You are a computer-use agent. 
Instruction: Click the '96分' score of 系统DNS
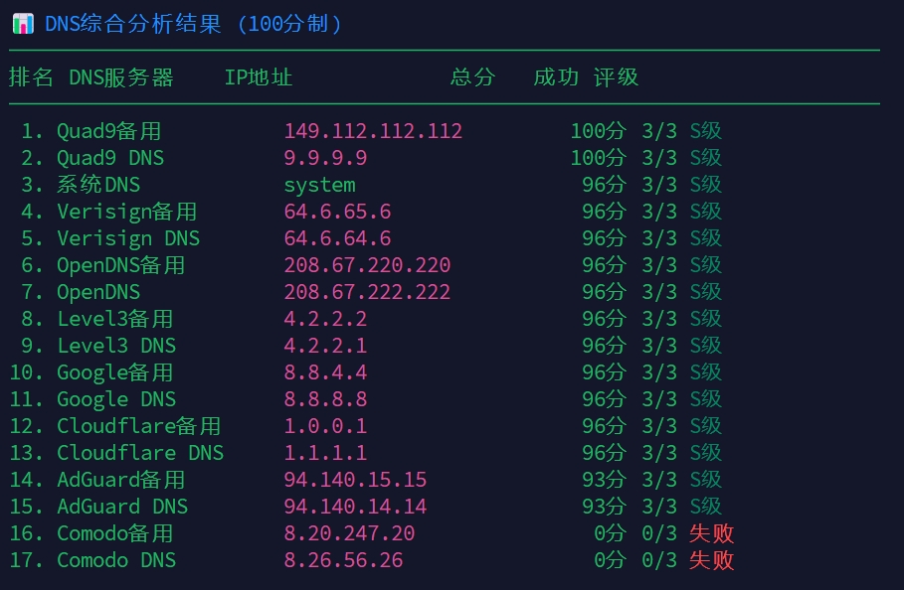point(605,185)
